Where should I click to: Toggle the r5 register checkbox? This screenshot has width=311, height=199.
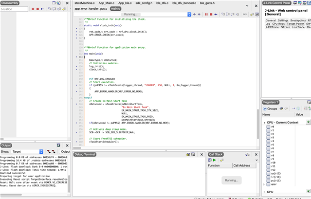tap(268, 145)
